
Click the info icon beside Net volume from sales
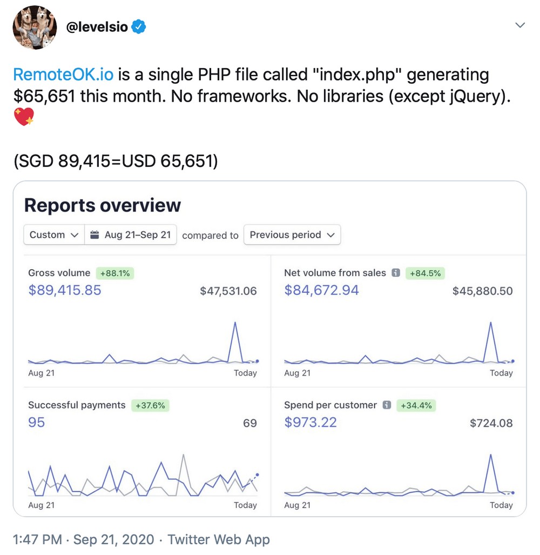[395, 273]
